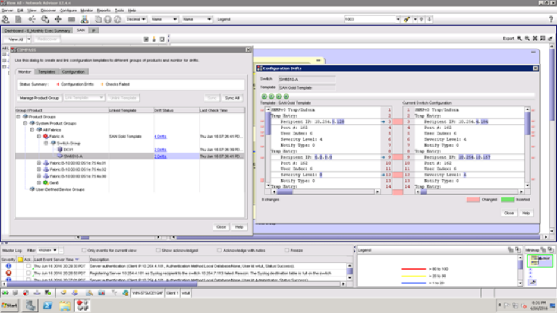Open the Decimal format dropdown
Screen dimensions: 557x313
[137, 19]
